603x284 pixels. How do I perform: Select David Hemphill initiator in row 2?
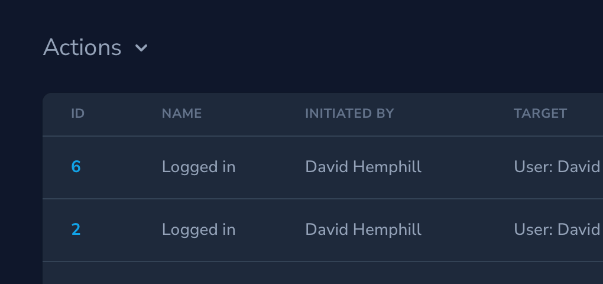tap(363, 230)
